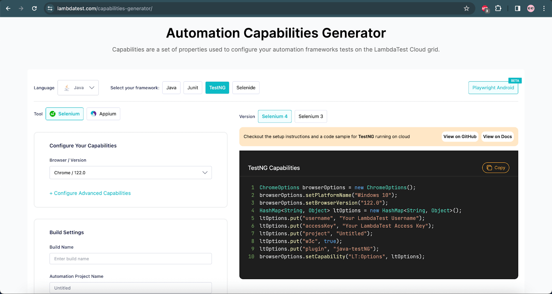Click View on GitHub

[460, 137]
